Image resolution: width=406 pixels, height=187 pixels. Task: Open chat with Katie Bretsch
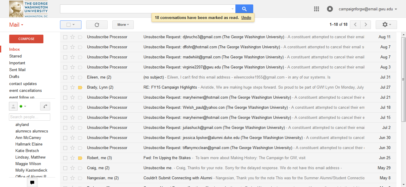click(x=27, y=151)
